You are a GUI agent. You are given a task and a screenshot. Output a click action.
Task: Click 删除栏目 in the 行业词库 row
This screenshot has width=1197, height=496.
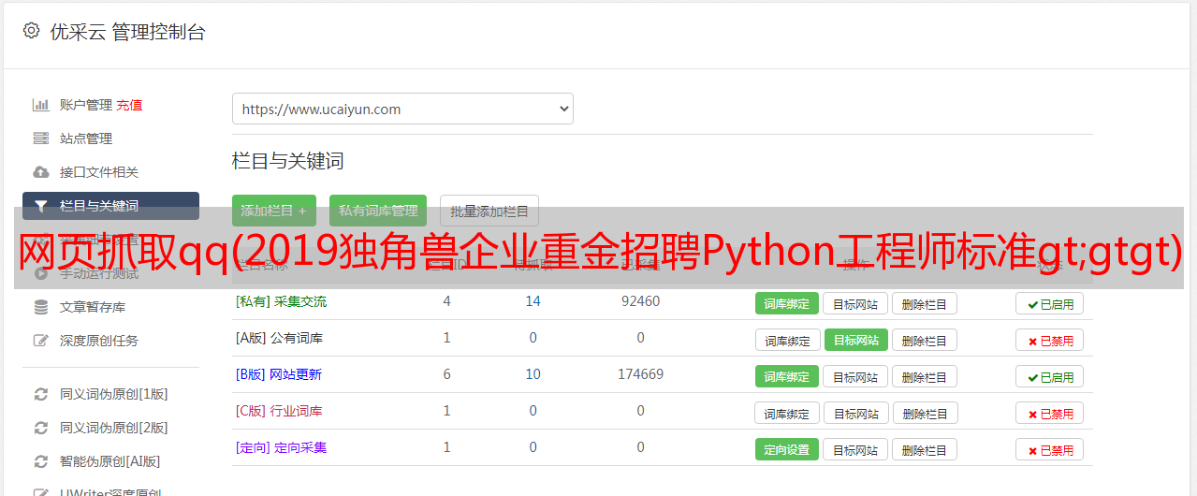coord(925,413)
